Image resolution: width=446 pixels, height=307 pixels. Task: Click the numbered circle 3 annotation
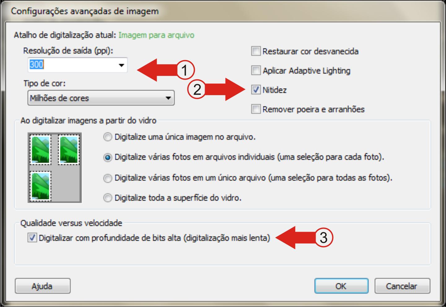click(x=323, y=238)
